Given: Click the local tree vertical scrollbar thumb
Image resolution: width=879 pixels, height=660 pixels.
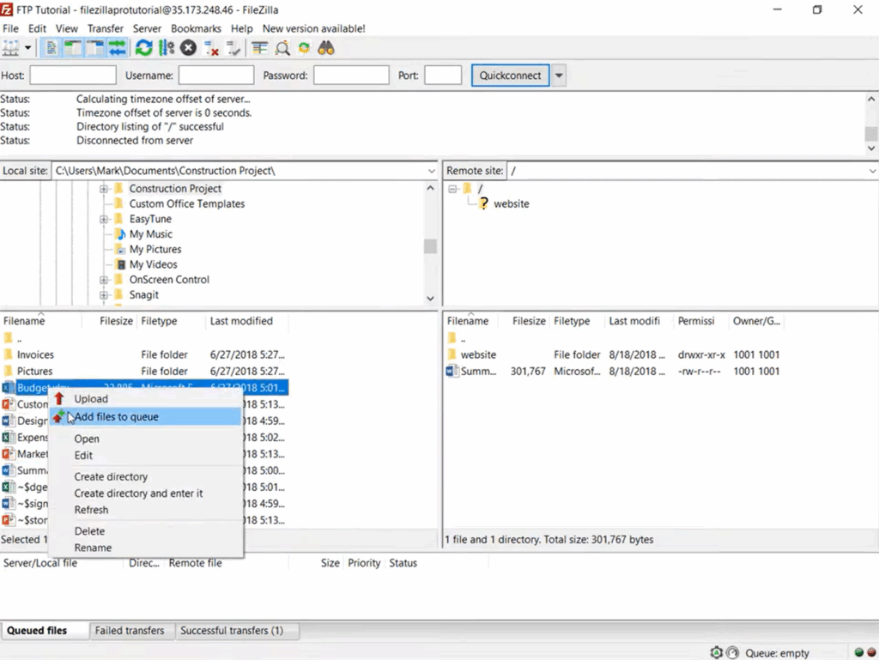Looking at the screenshot, I should (430, 246).
